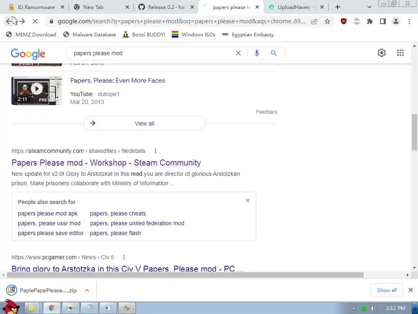This screenshot has height=314, width=418.
Task: Open the Google apps grid
Action: [400, 53]
